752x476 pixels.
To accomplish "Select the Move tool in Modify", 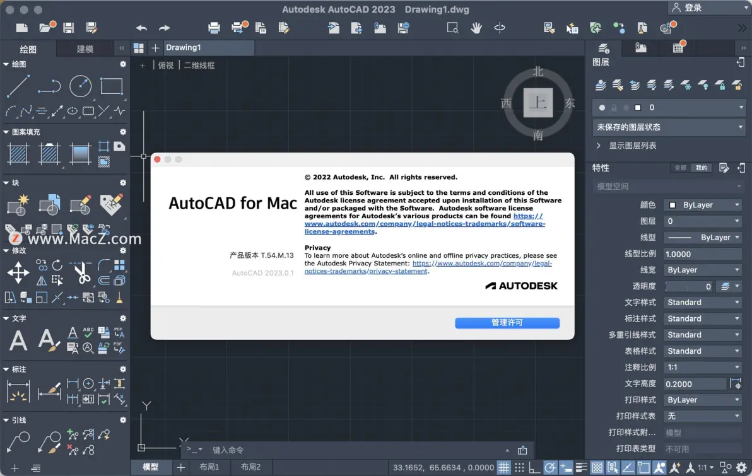I will 18,273.
